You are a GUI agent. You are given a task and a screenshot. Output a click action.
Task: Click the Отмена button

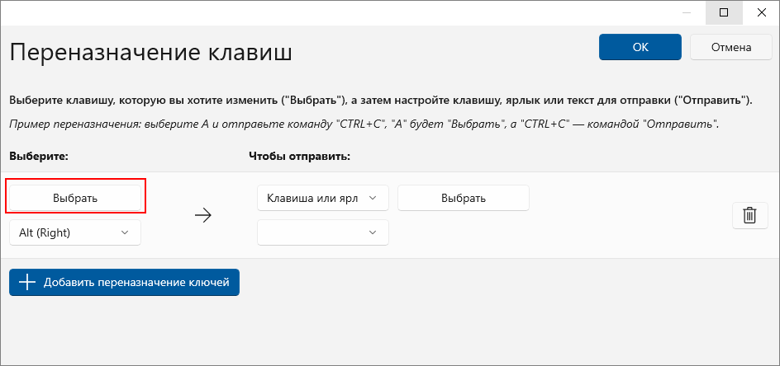click(x=730, y=47)
